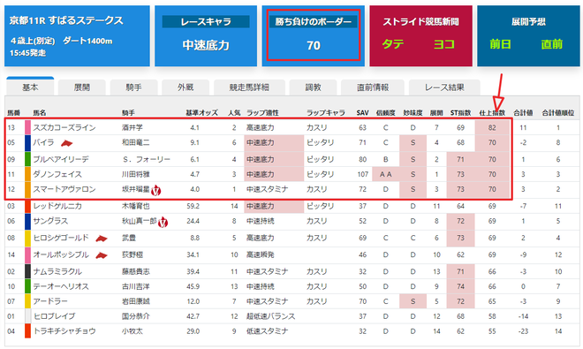Click the 京都11R すばるステークス header panel
Viewport: 583px width, 349px height.
[77, 35]
